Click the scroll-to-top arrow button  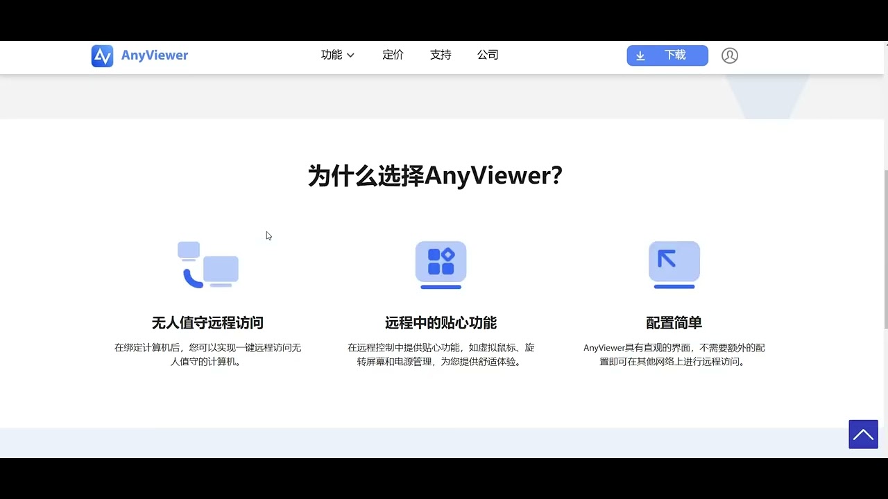(x=863, y=435)
